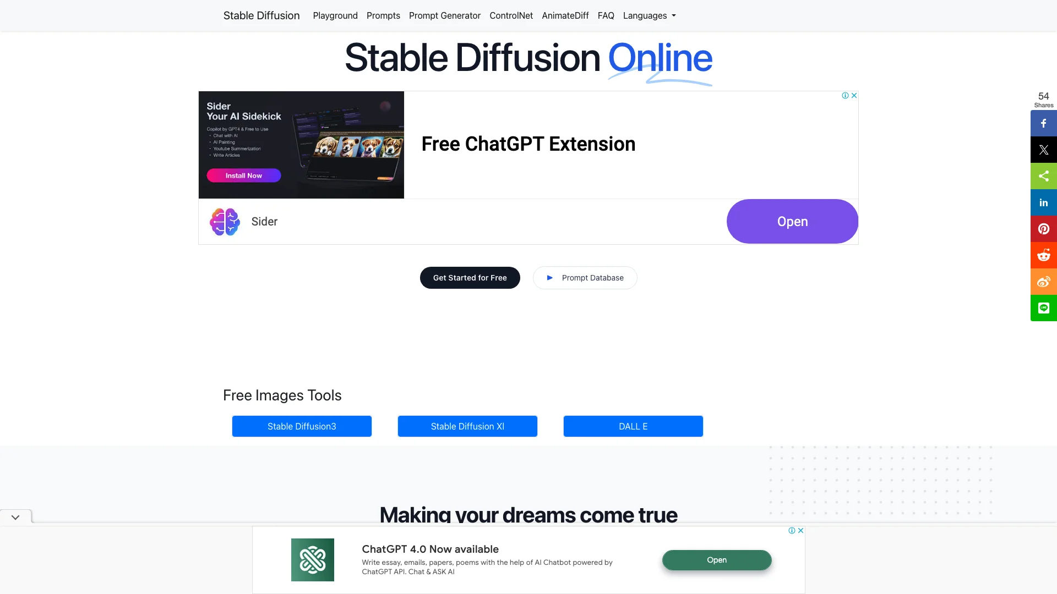The width and height of the screenshot is (1057, 594).
Task: Click the ShareThis share icon
Action: 1043,175
